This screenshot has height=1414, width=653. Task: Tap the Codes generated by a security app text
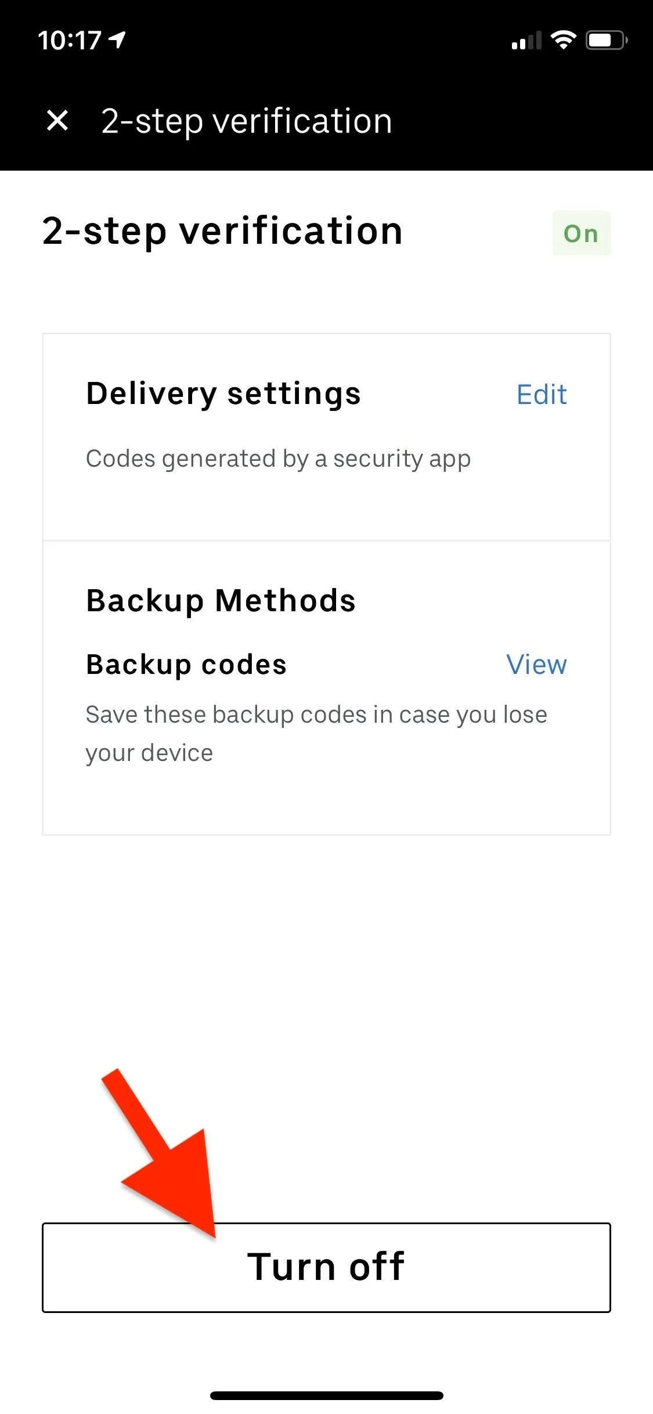point(278,459)
